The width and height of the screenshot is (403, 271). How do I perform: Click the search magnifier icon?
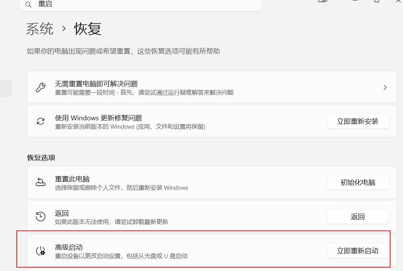(28, 5)
